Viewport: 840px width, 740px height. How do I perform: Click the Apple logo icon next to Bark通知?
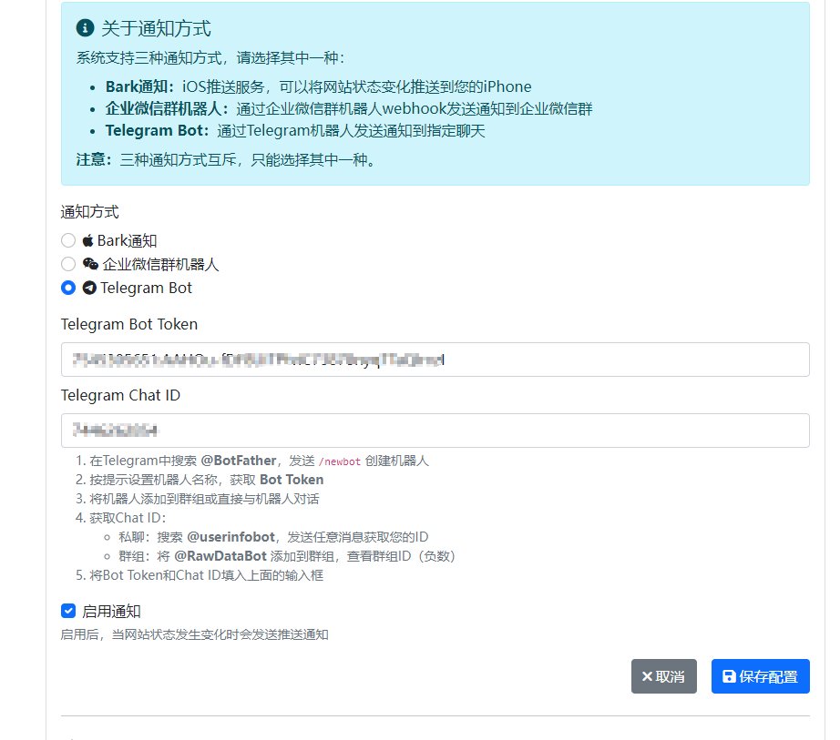(x=88, y=241)
